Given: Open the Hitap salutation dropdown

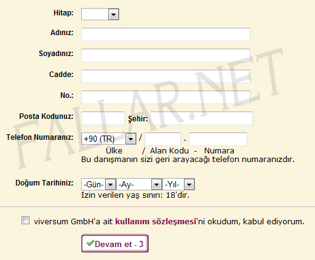Looking at the screenshot, I should (100, 14).
